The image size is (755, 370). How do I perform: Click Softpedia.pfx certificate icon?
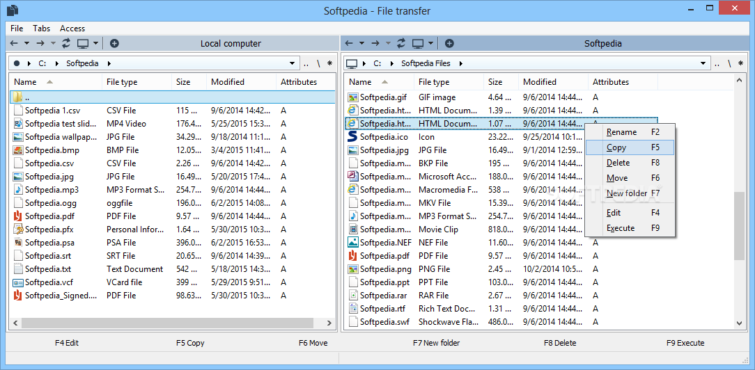(x=18, y=230)
